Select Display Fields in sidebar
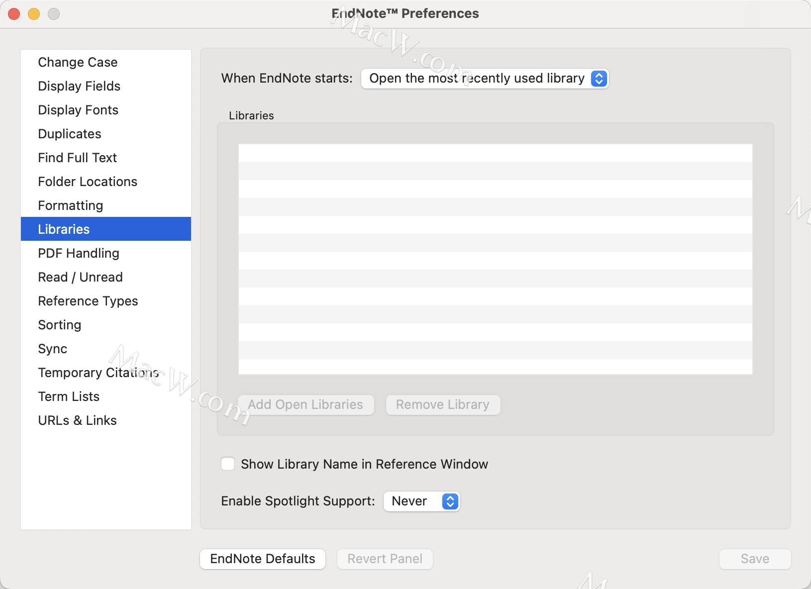The height and width of the screenshot is (589, 811). 106,86
